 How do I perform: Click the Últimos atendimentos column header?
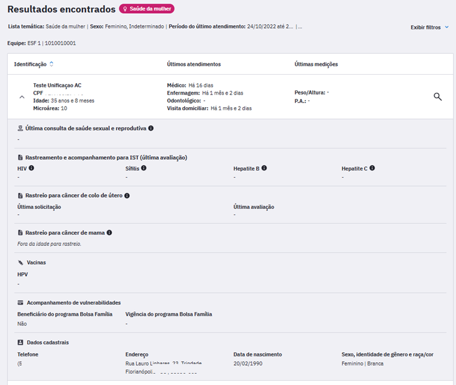click(x=194, y=64)
